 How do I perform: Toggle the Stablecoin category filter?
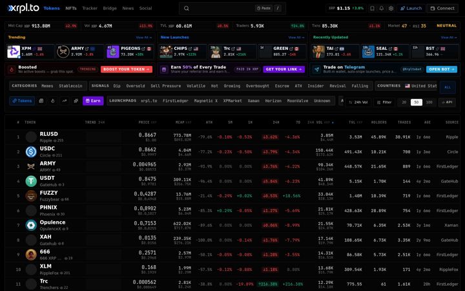pos(70,86)
